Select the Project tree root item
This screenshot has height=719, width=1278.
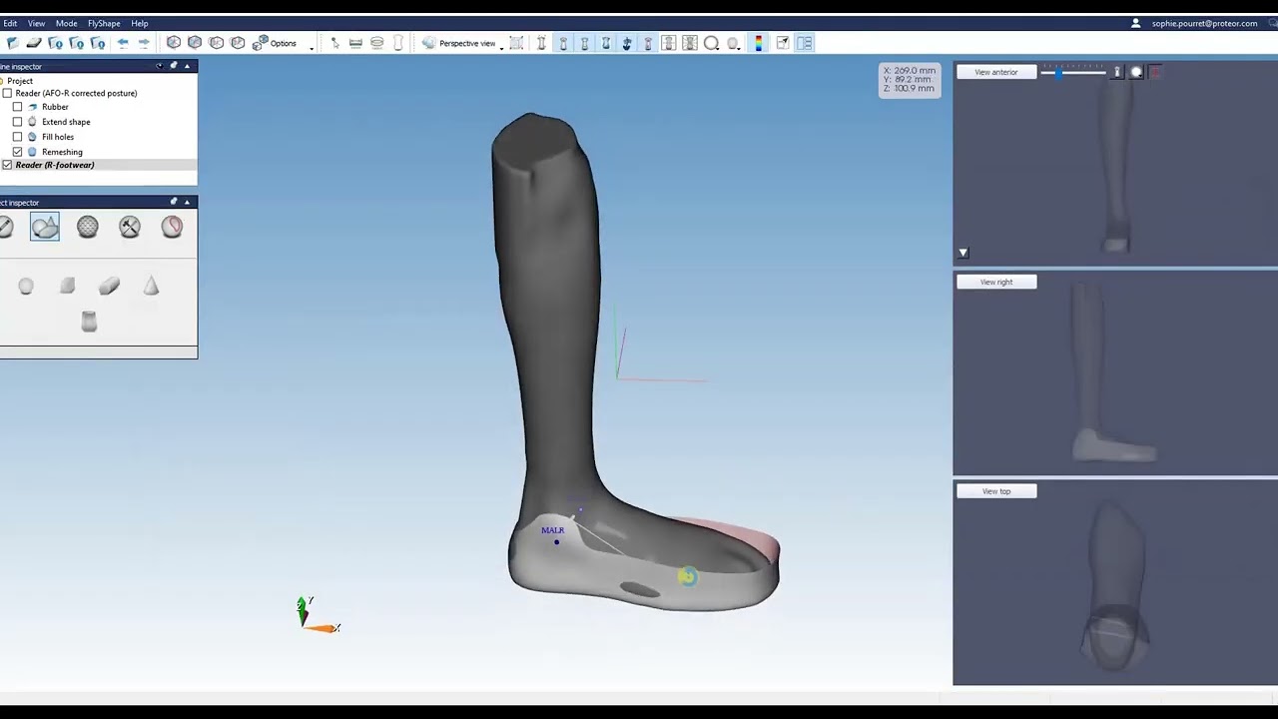(x=20, y=81)
